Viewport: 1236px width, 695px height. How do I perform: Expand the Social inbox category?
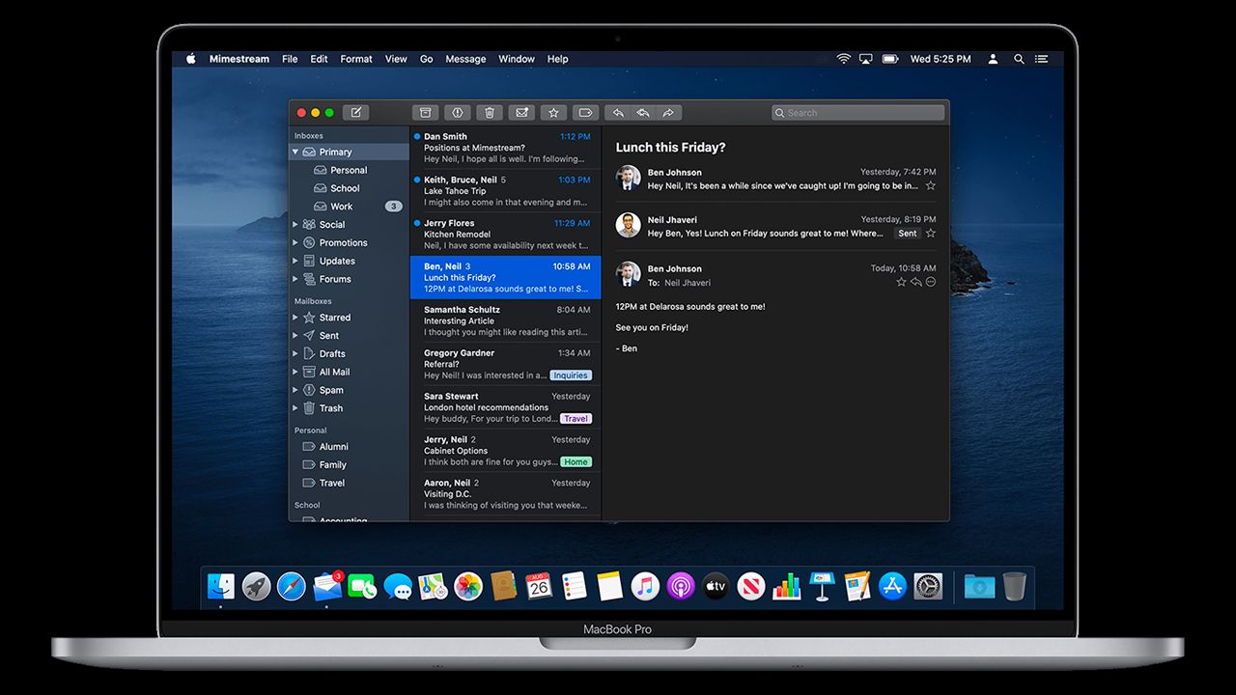pos(295,225)
